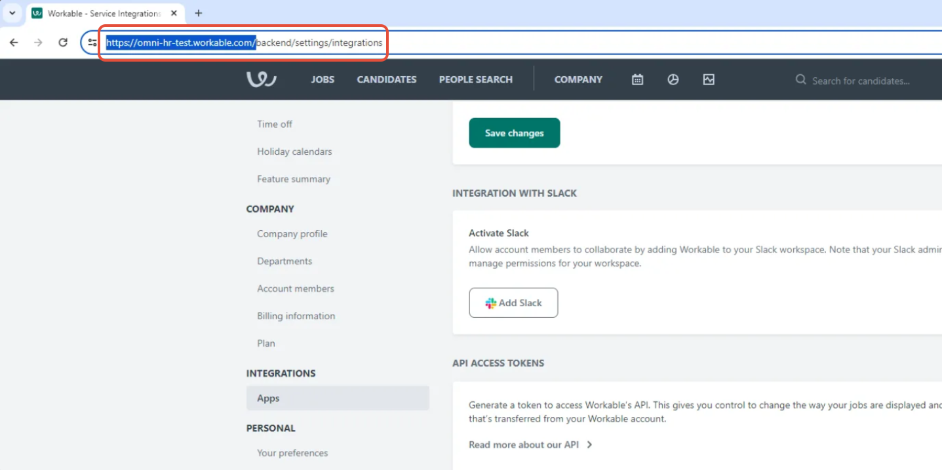Select Apps under Integrations
Screen dimensions: 942x470
click(x=338, y=398)
